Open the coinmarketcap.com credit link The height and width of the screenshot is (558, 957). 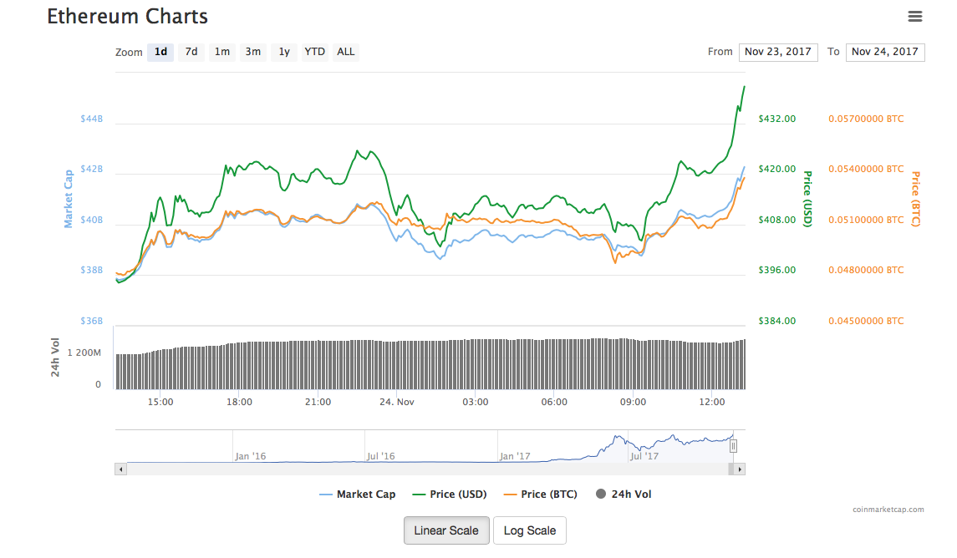(888, 509)
